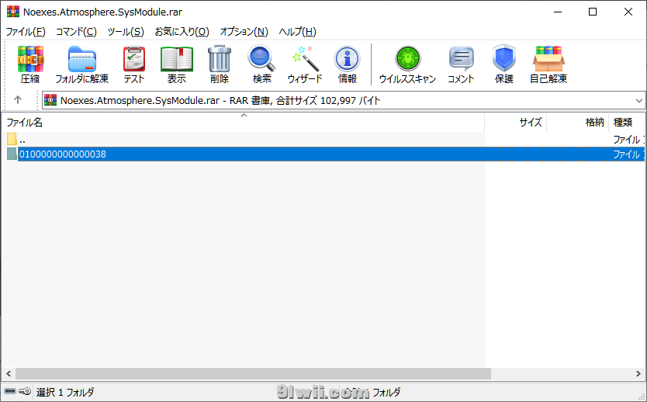Click the 自己解凍 SFX icon
This screenshot has width=647, height=402.
548,64
